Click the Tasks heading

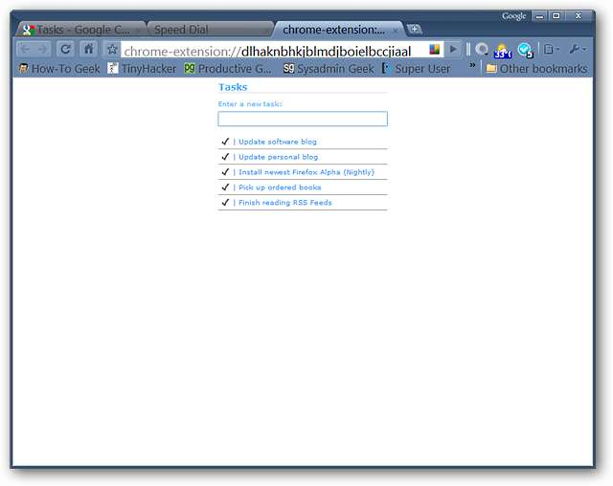[233, 87]
